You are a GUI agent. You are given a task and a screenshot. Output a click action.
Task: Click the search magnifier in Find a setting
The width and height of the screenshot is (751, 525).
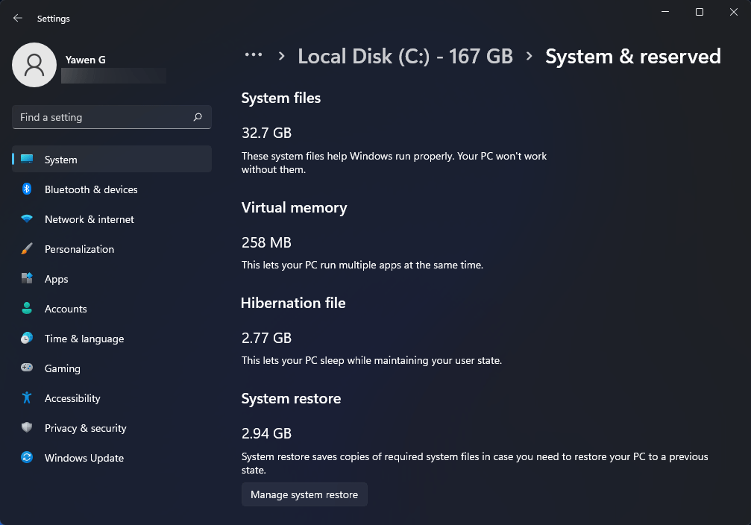(x=197, y=117)
